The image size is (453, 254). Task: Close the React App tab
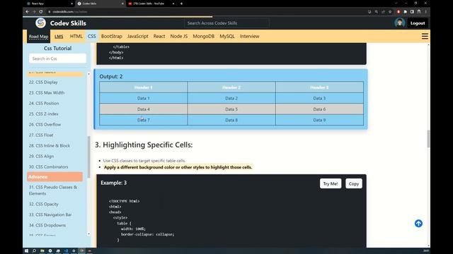(x=71, y=4)
